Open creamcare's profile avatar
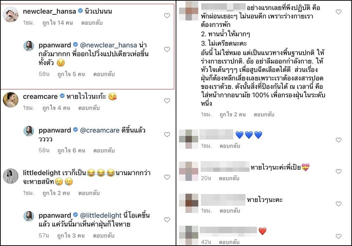This screenshot has width=352, height=246. click(11, 100)
